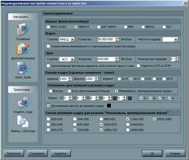Enable the 544x306 frame size
The width and height of the screenshot is (189, 160).
pos(75,119)
